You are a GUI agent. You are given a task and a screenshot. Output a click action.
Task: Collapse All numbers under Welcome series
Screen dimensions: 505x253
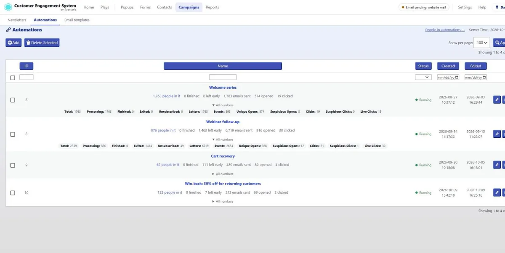[223, 105]
